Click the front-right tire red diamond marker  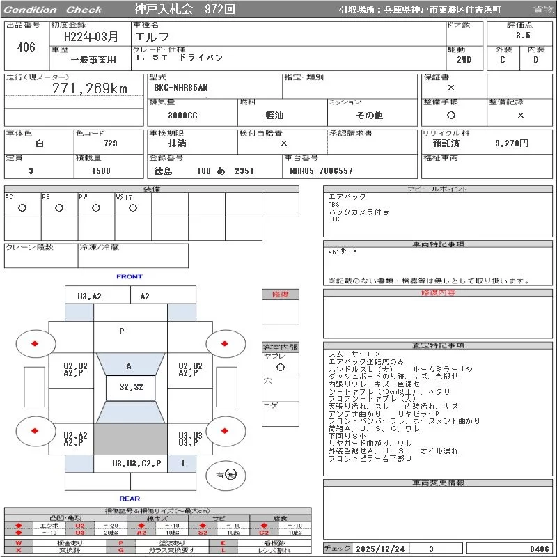(x=224, y=343)
